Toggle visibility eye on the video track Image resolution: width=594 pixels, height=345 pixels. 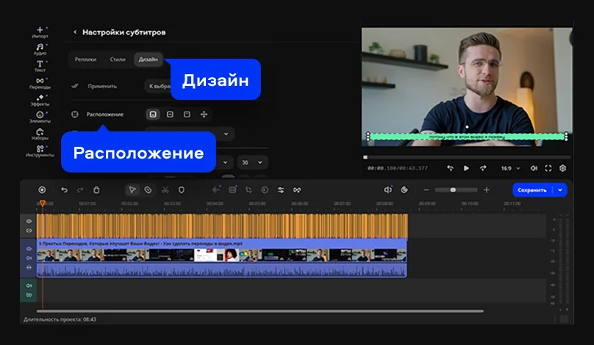pos(29,250)
